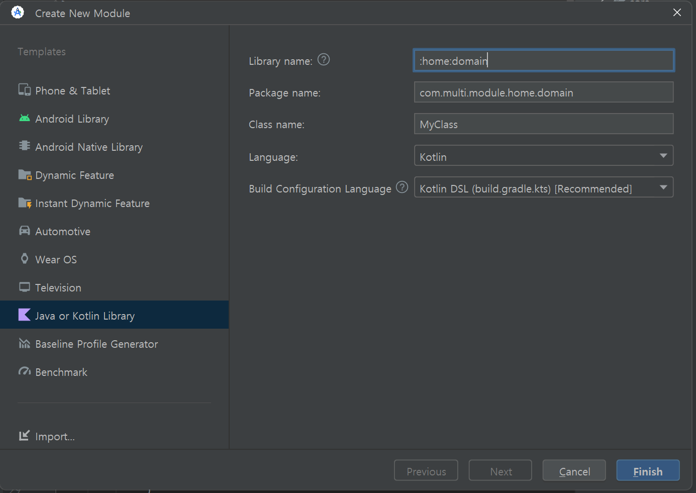
Task: Open the Library name help icon
Action: pos(324,60)
